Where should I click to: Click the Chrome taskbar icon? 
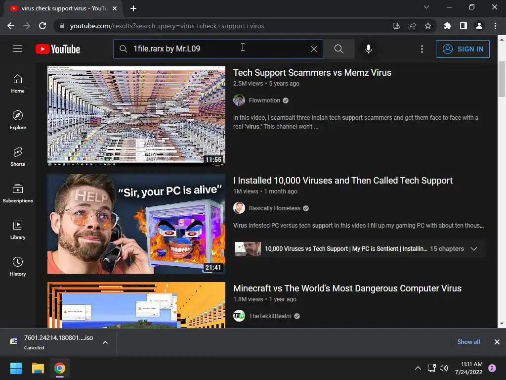click(60, 368)
